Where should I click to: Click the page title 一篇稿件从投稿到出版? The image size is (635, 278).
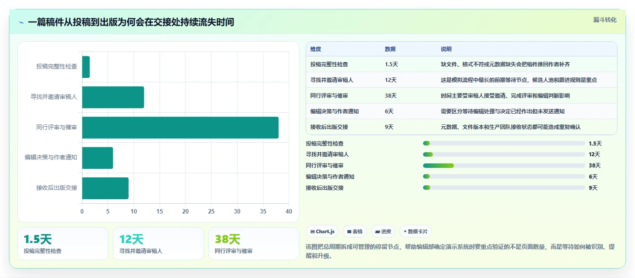coord(131,22)
